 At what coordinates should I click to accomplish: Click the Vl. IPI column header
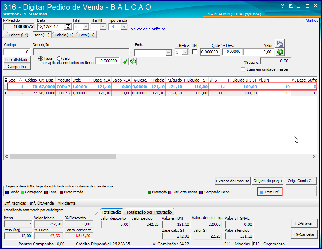pyautogui.click(x=274, y=80)
